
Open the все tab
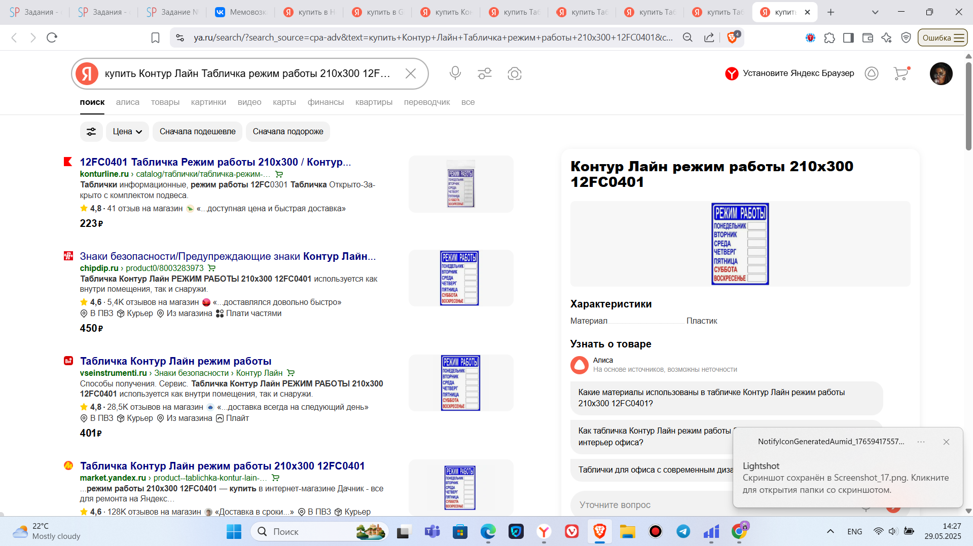tap(468, 102)
